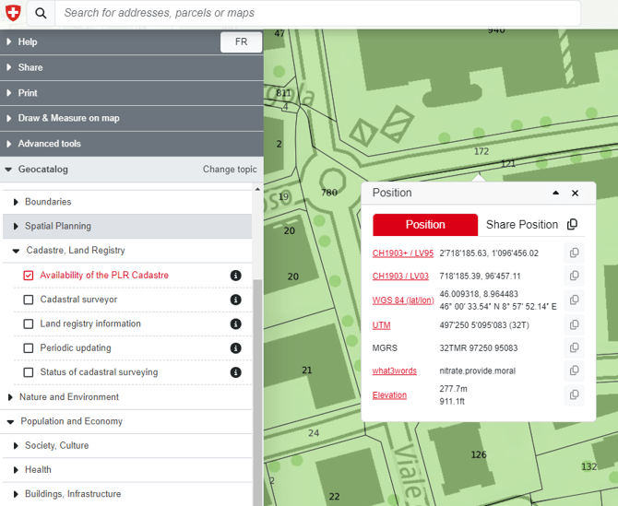Click the Swiss coat of arms logo
618x506 pixels.
pyautogui.click(x=13, y=14)
